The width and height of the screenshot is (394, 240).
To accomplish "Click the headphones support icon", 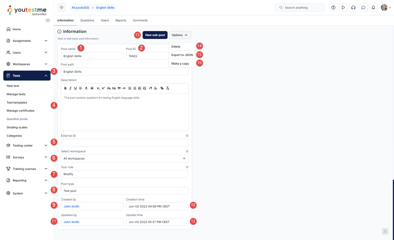I will 353,7.
